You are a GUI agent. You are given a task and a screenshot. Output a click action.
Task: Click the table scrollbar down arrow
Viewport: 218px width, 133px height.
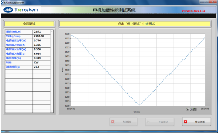(52, 111)
